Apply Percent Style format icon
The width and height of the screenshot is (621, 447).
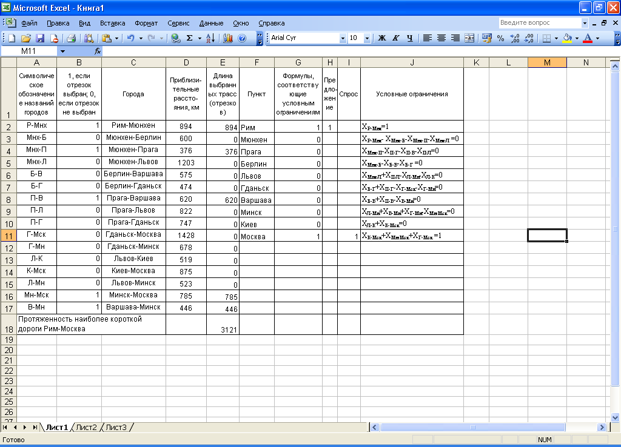500,38
